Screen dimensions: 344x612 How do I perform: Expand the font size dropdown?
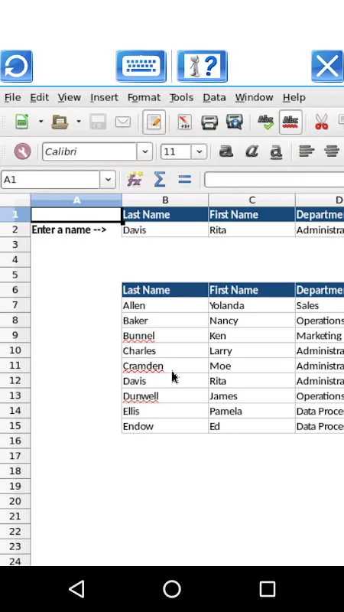click(199, 151)
